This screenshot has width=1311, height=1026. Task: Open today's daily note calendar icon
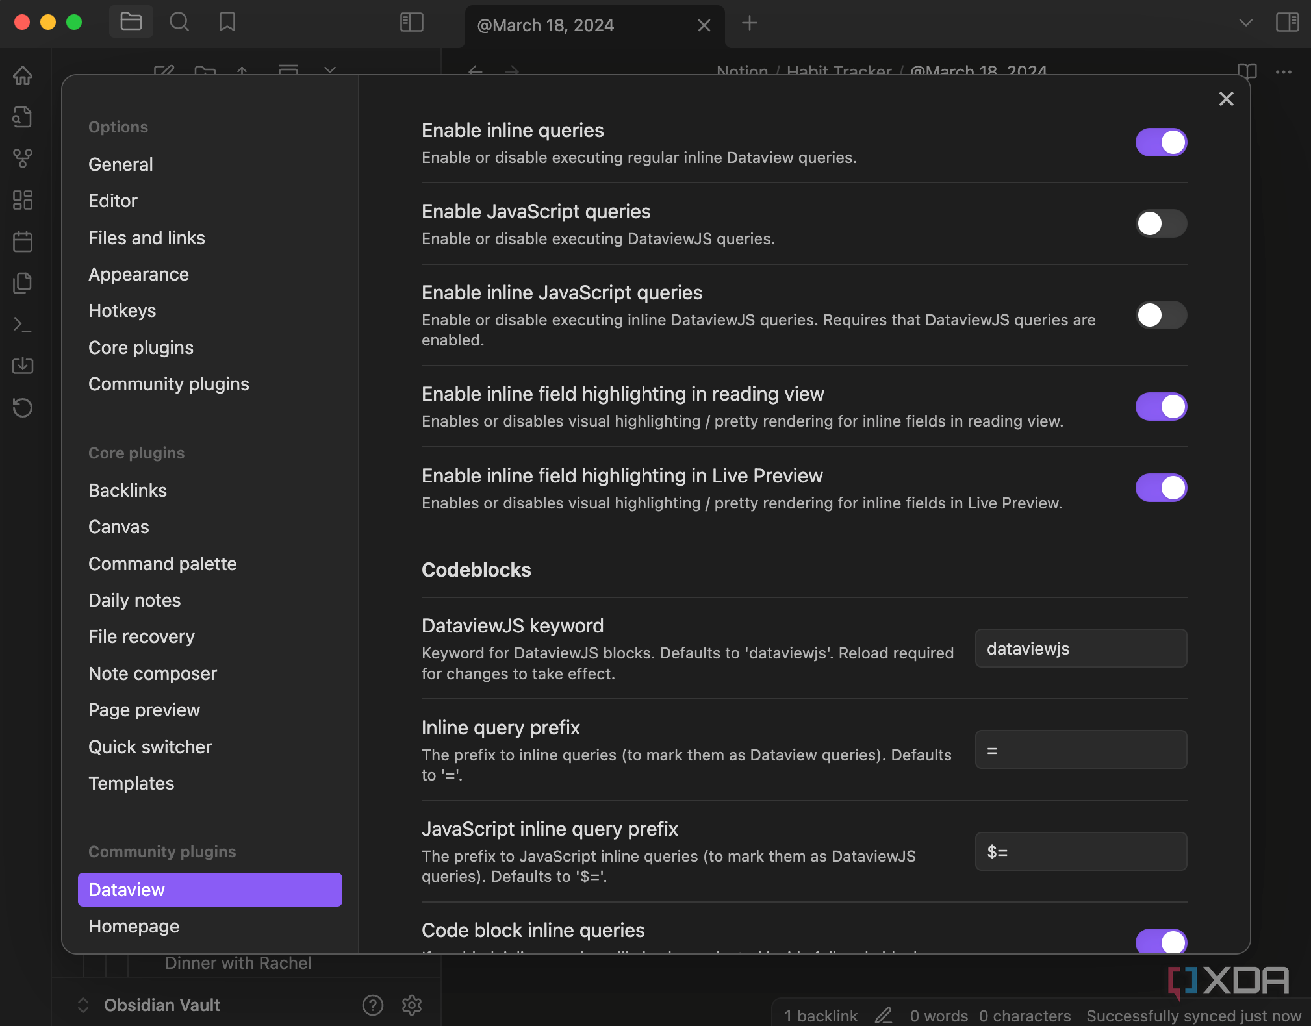click(x=23, y=242)
